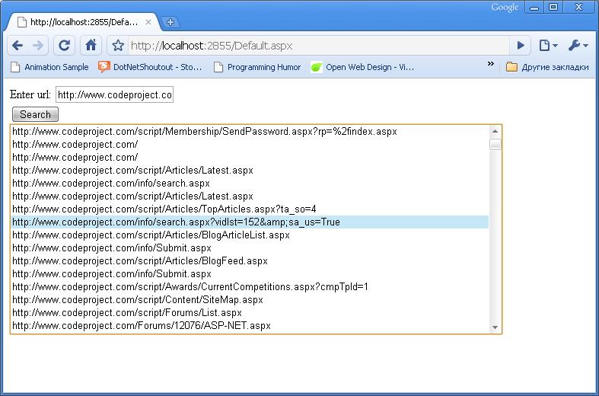Select the second http://www.codeproject.com/ entry
599x396 pixels.
[250, 158]
